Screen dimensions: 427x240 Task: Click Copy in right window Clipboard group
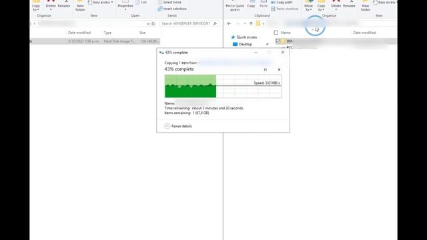[x=251, y=4]
